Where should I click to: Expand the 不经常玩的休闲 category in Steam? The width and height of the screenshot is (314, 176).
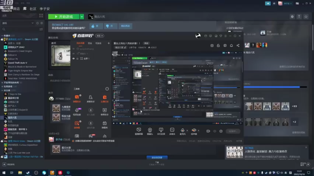click(x=2, y=83)
